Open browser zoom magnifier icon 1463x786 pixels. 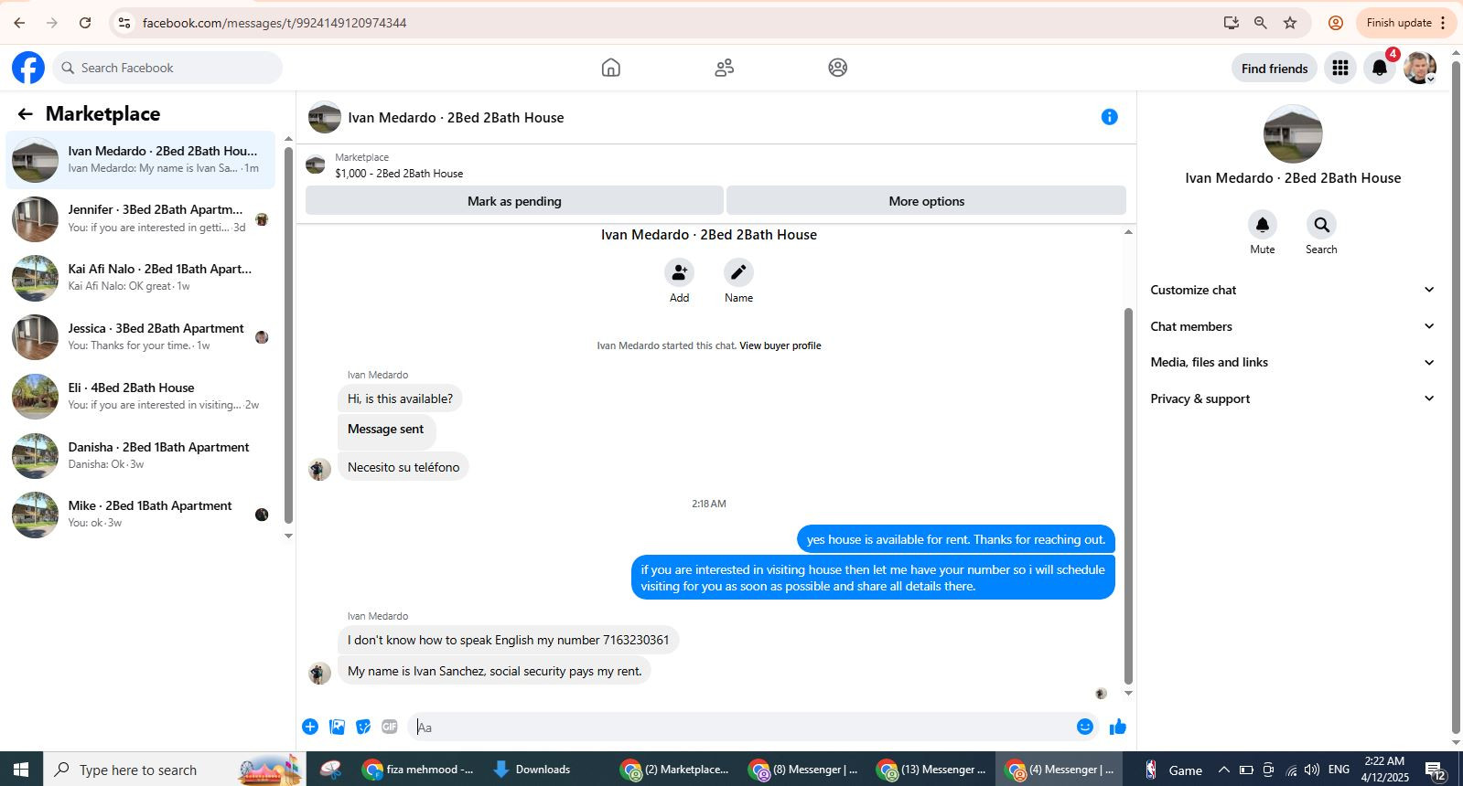coord(1261,23)
